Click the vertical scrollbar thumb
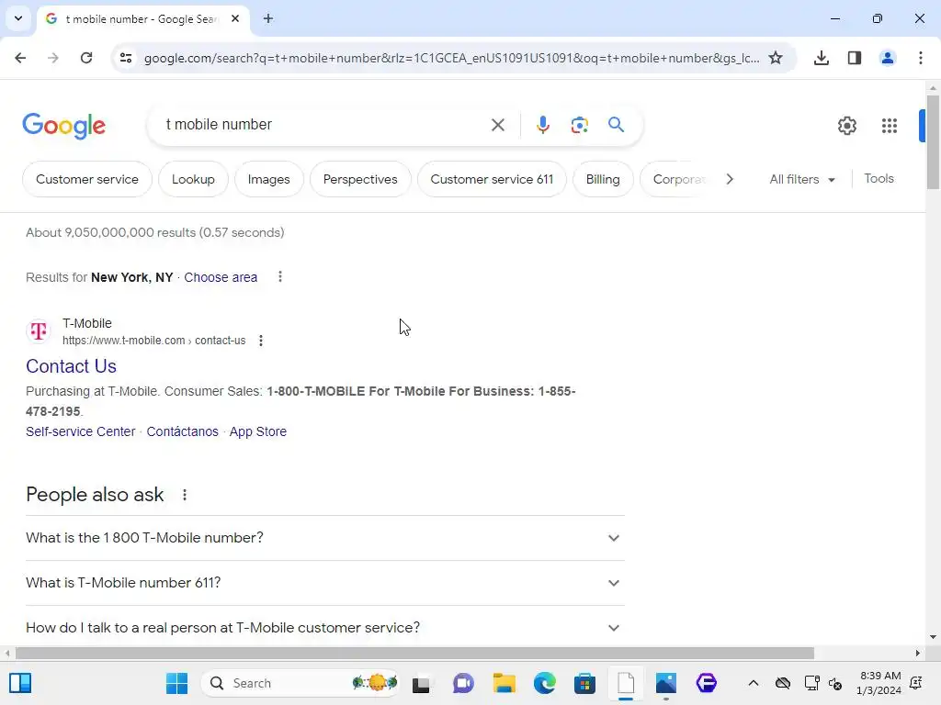Image resolution: width=941 pixels, height=705 pixels. pos(932,142)
